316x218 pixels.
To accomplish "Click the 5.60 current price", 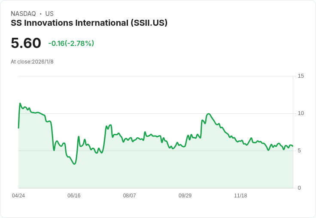I will (26, 43).
